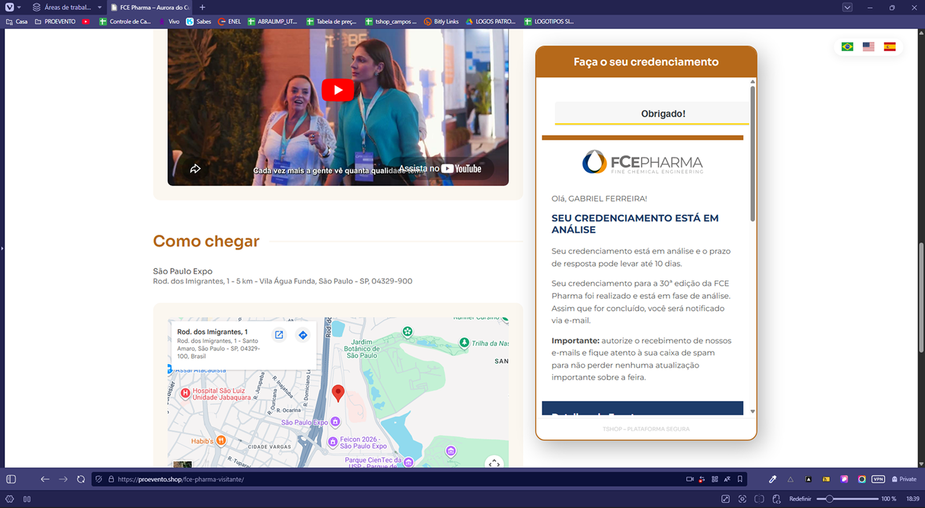The width and height of the screenshot is (925, 508).
Task: Open the LOGOS PATRO... Drive bookmark
Action: [x=491, y=22]
